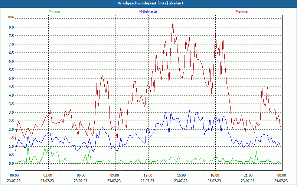Select the blue 'Mittelwerte' legend label
The height and width of the screenshot is (185, 297).
148,11
